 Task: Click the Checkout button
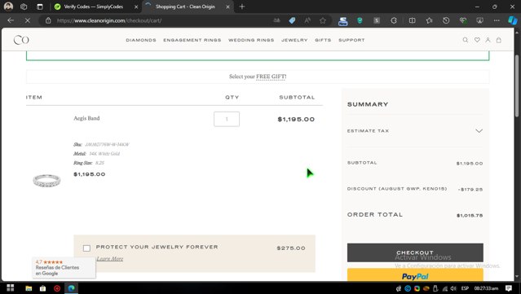click(415, 252)
